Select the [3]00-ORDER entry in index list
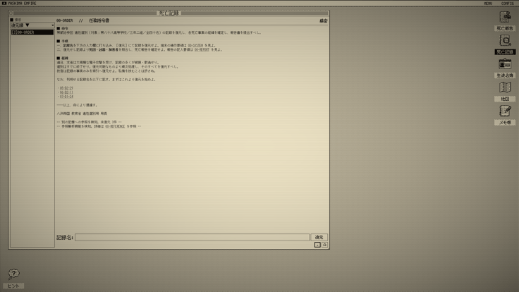The image size is (519, 292). click(32, 32)
